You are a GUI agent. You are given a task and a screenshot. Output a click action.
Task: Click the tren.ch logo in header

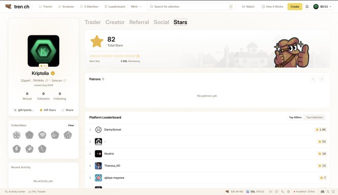tap(17, 6)
